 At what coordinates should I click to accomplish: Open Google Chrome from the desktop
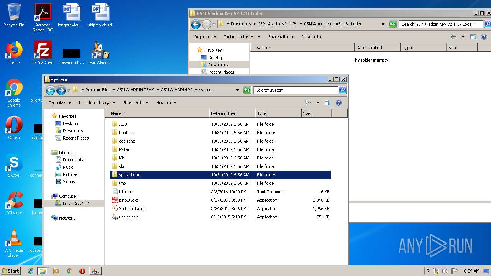tap(14, 93)
